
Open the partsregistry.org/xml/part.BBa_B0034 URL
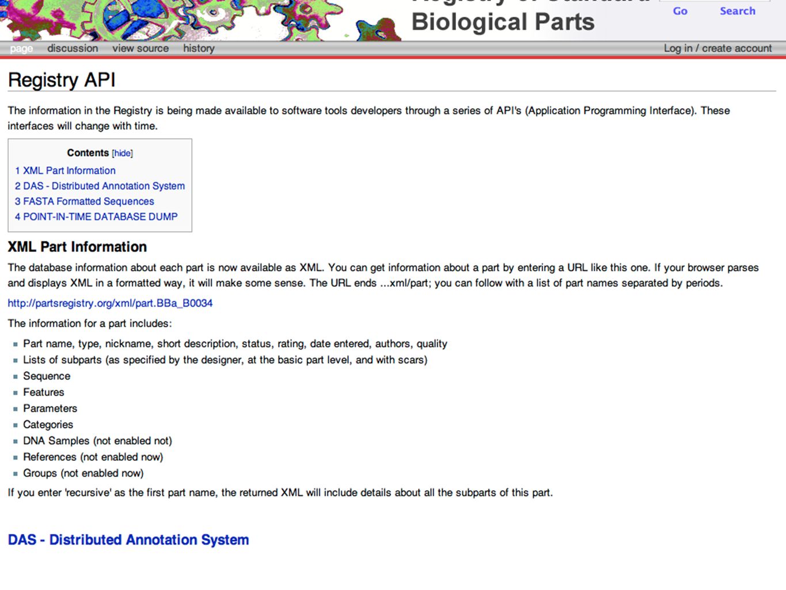point(110,303)
